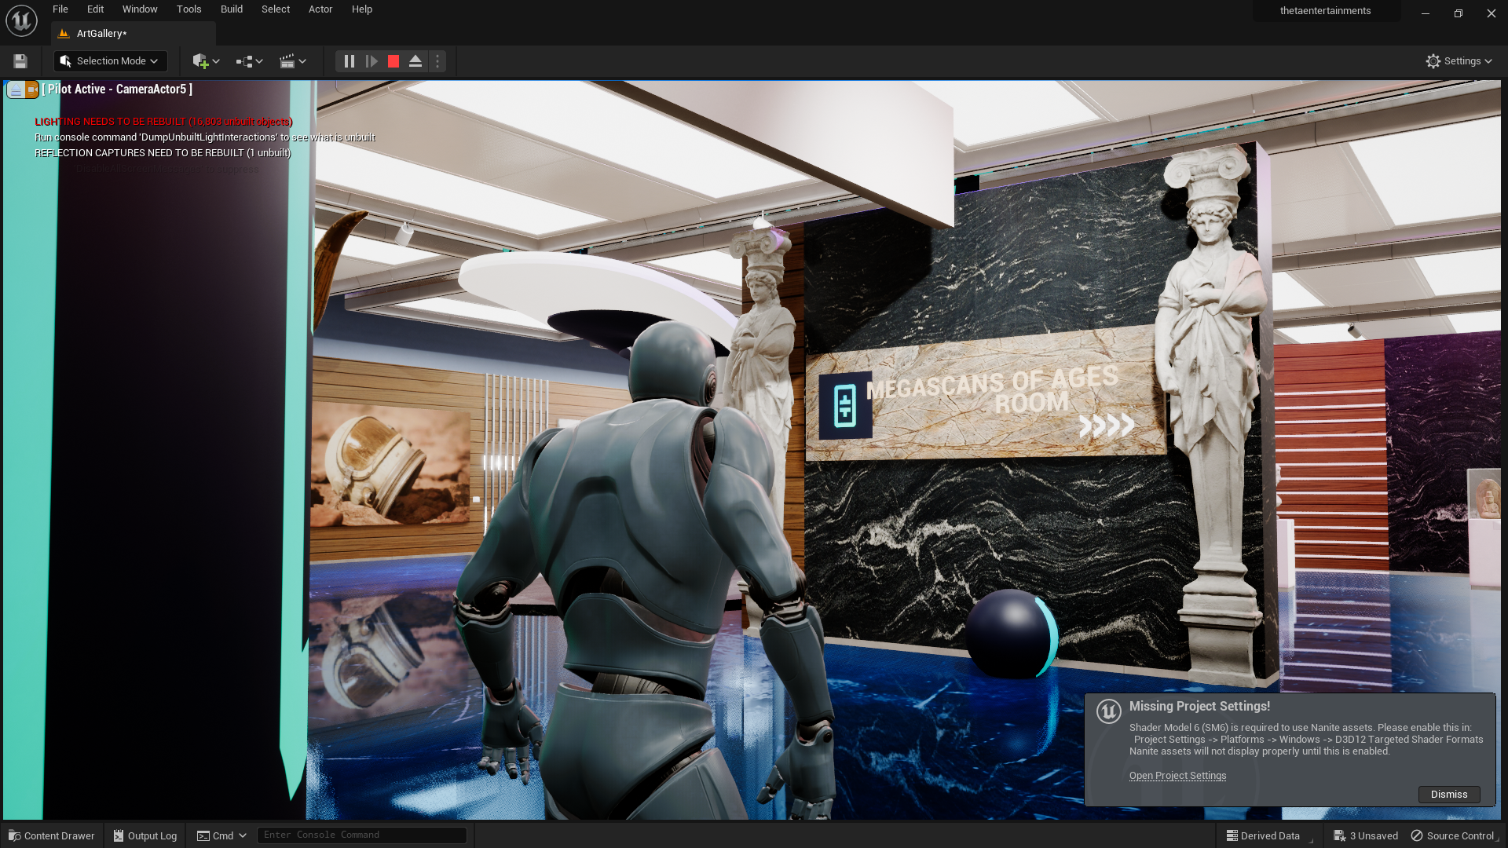Open the Selection Mode dropdown

coord(110,61)
